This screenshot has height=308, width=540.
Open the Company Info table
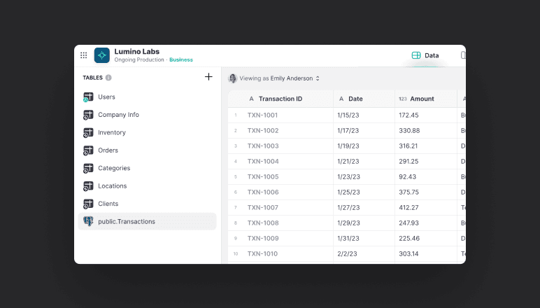[118, 115]
